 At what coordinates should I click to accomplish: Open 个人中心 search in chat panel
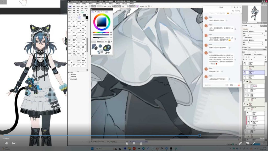236,11
